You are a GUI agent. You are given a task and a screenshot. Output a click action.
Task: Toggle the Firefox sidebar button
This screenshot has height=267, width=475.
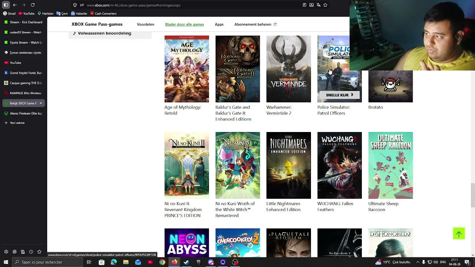tap(6, 5)
